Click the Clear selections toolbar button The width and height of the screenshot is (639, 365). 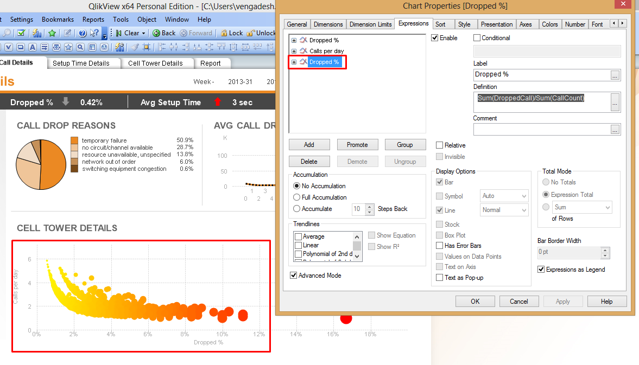[x=128, y=33]
